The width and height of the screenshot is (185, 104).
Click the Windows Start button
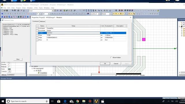coord(3,101)
